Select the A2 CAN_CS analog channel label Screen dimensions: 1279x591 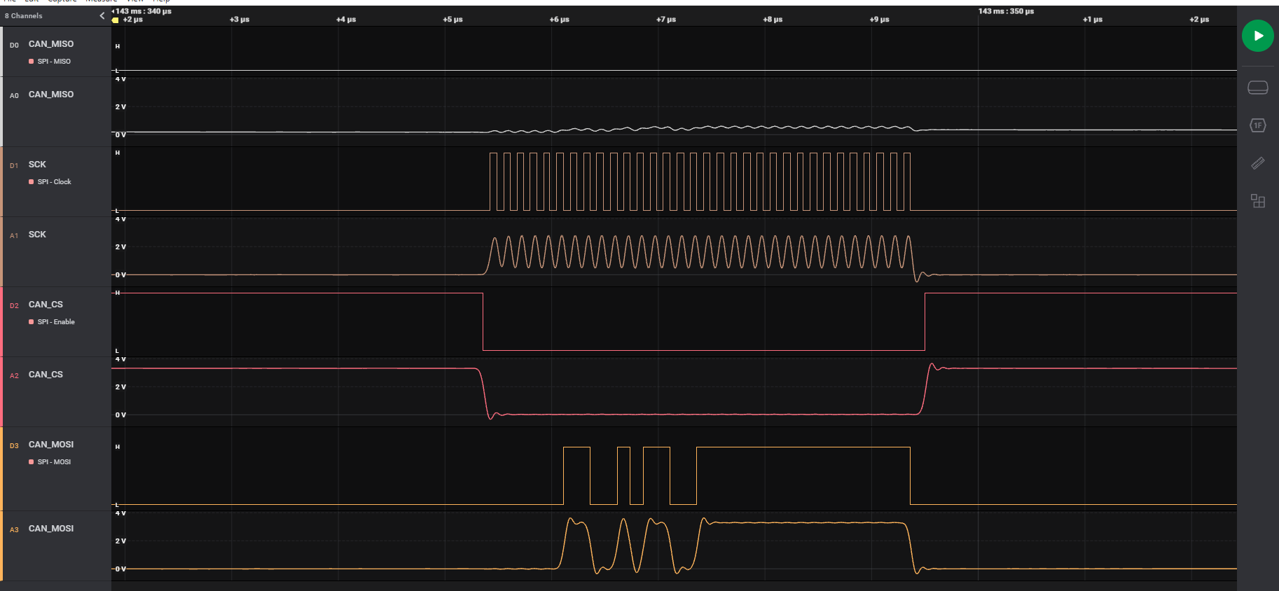point(46,375)
